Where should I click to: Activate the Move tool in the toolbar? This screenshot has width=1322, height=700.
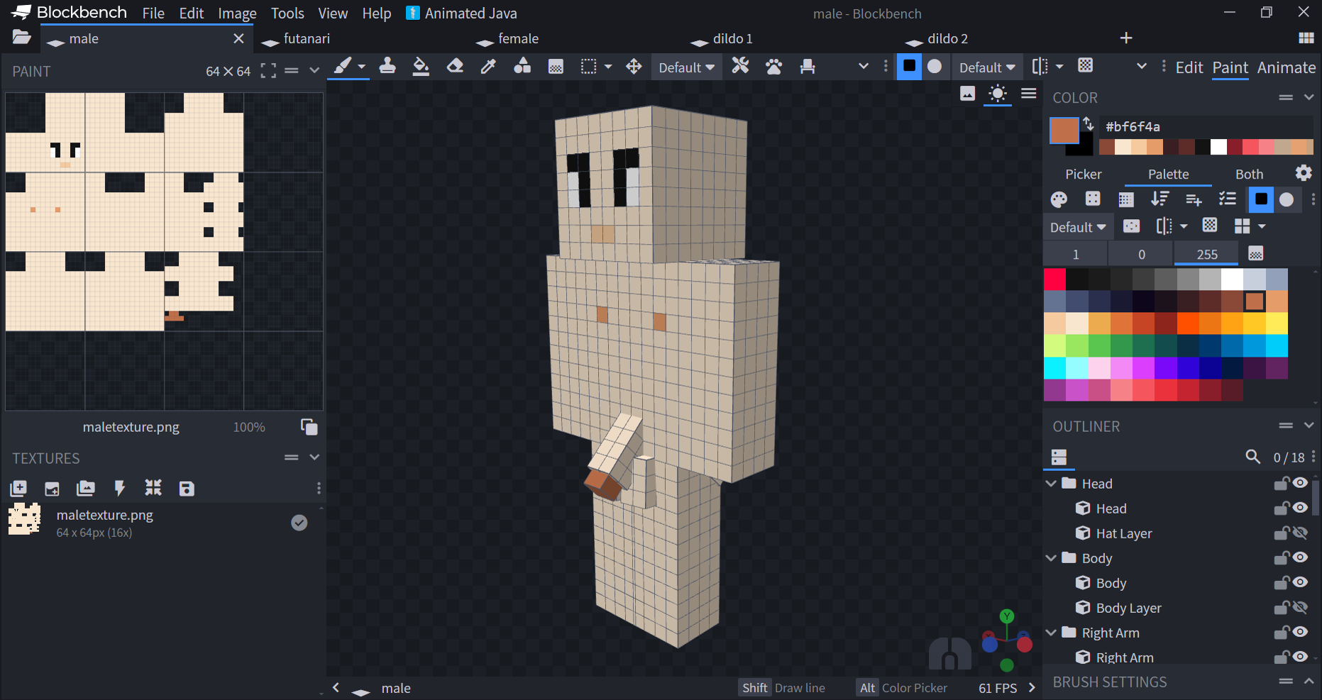(x=634, y=67)
